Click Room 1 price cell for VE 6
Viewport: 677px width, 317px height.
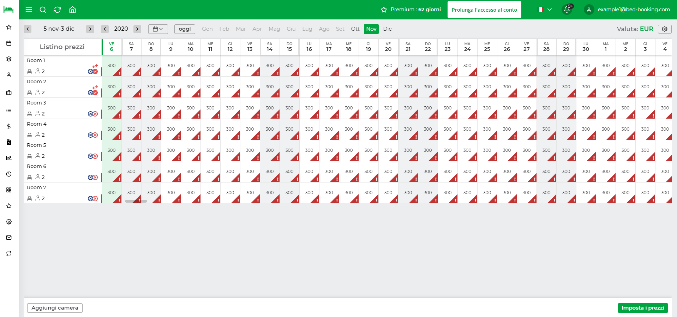(x=112, y=66)
